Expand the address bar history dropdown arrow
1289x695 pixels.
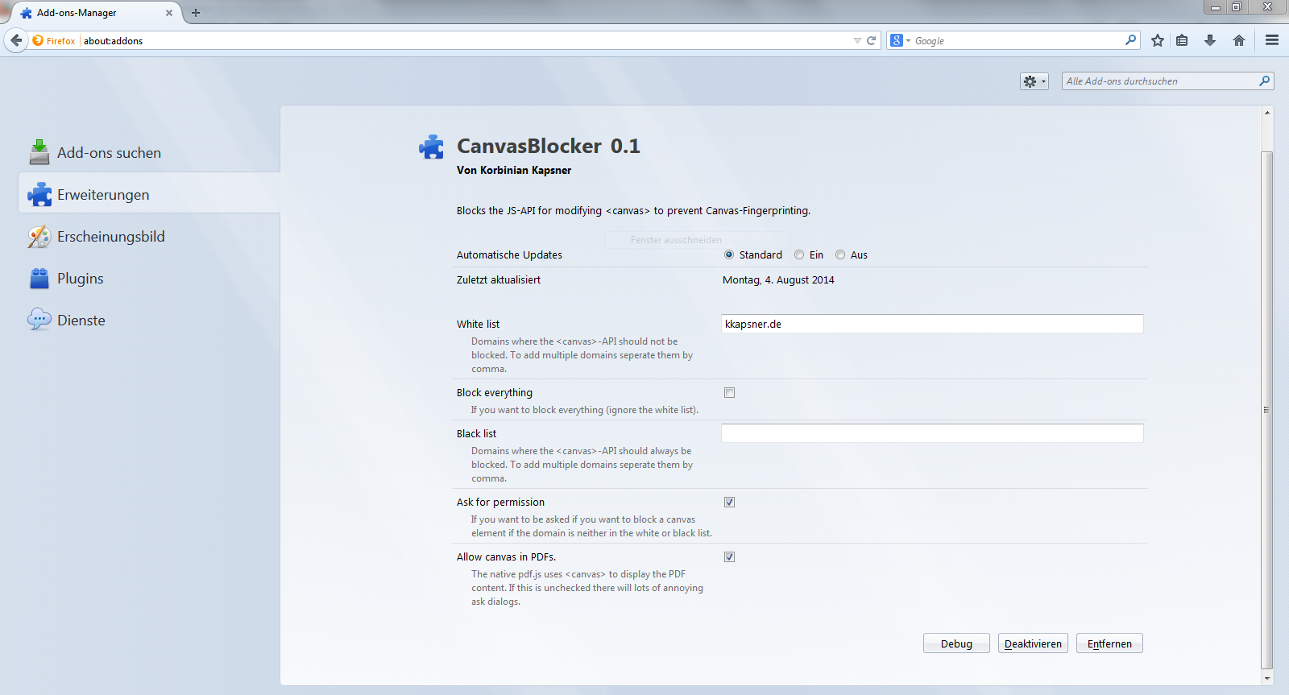[857, 40]
